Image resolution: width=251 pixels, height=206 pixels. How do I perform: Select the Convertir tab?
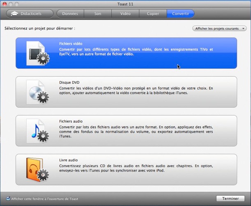click(181, 14)
